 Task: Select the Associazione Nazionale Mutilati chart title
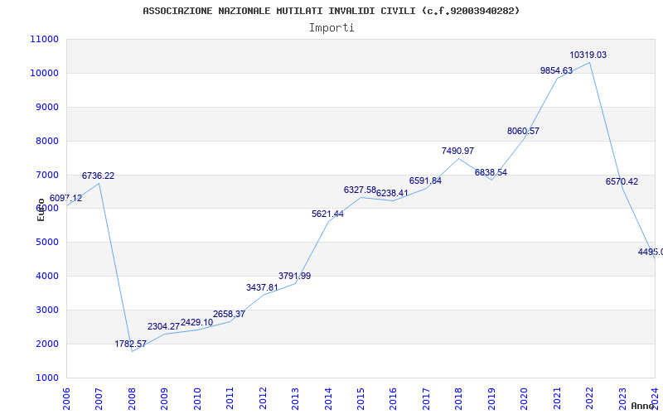(331, 11)
